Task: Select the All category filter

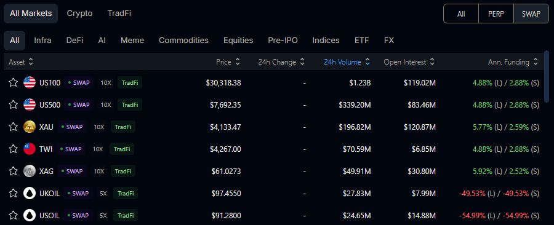Action: (15, 40)
